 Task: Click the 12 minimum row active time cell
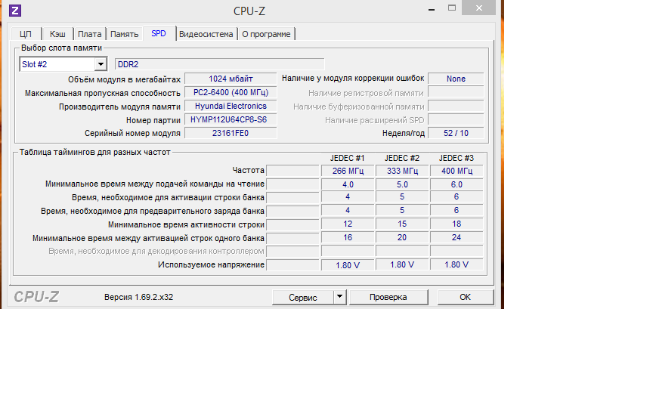click(x=348, y=224)
